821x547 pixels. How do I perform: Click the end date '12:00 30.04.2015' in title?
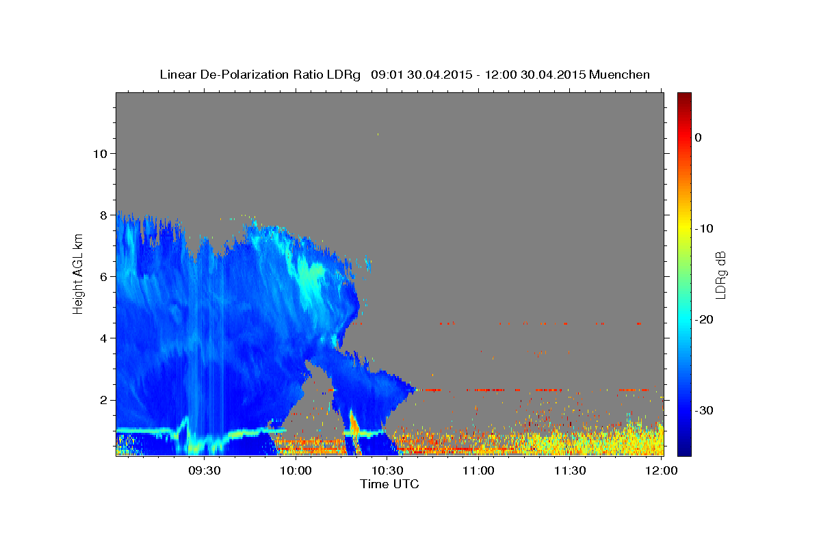[535, 75]
